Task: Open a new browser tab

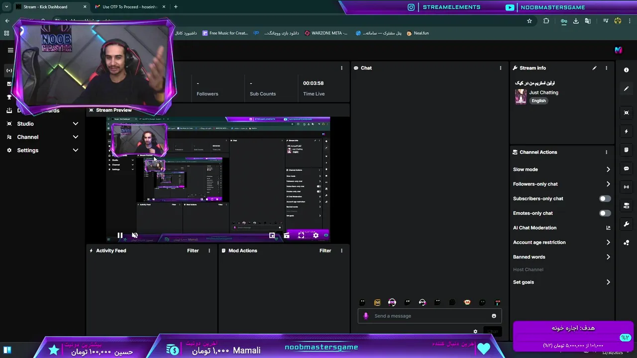Action: pyautogui.click(x=176, y=7)
